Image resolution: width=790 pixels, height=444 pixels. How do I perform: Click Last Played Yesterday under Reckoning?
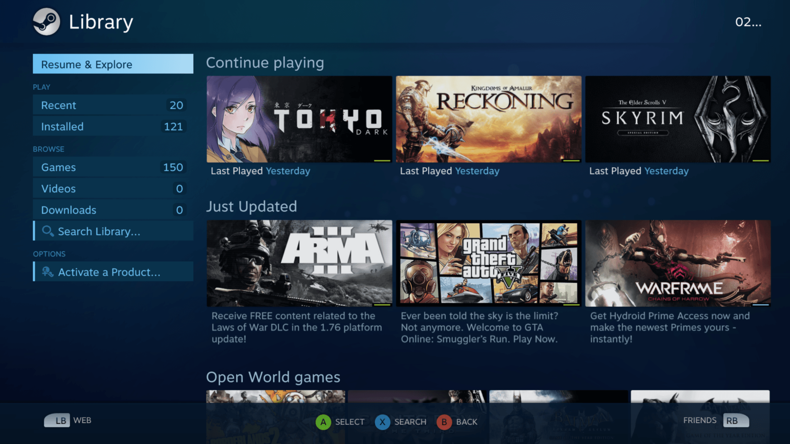(x=450, y=171)
